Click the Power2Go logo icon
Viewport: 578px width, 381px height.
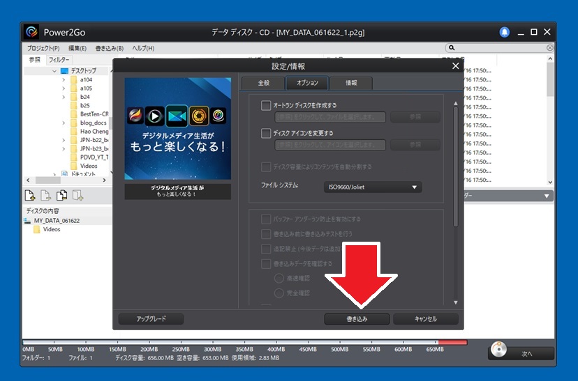(31, 32)
